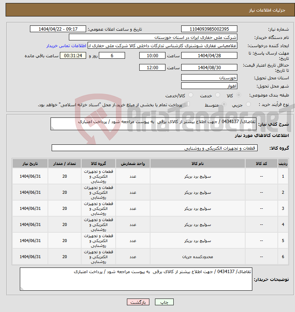The image size is (295, 312).
Task: Click the unit عدد in row 3
Action: point(133,209)
